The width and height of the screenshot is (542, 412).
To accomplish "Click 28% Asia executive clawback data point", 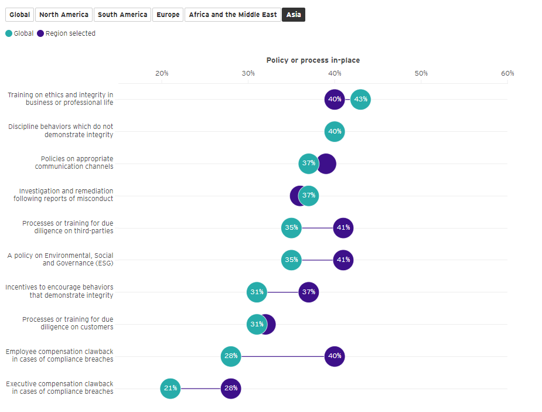I will point(231,388).
